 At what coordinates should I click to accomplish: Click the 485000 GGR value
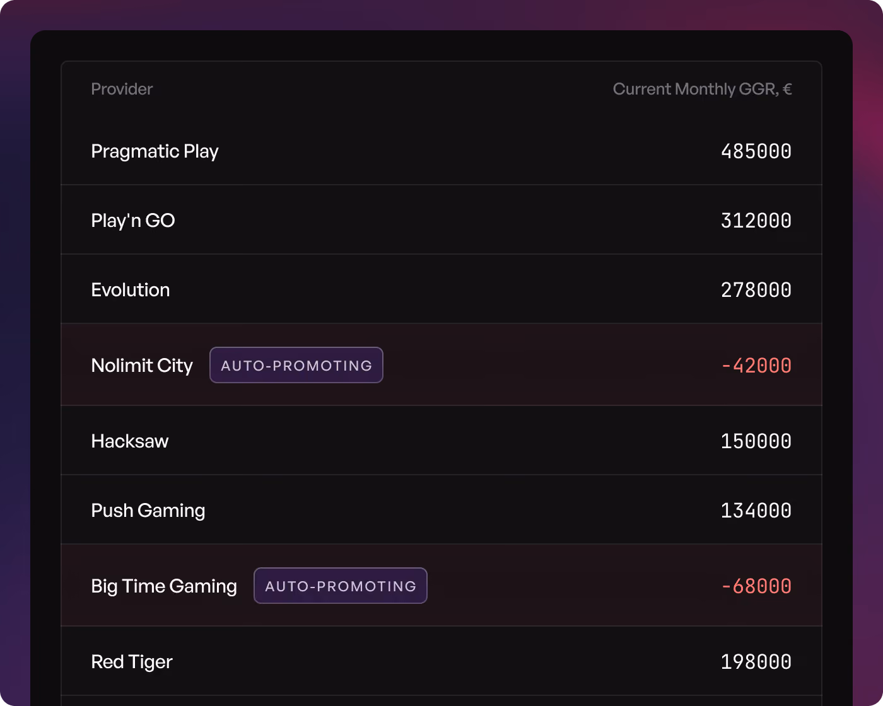(756, 151)
